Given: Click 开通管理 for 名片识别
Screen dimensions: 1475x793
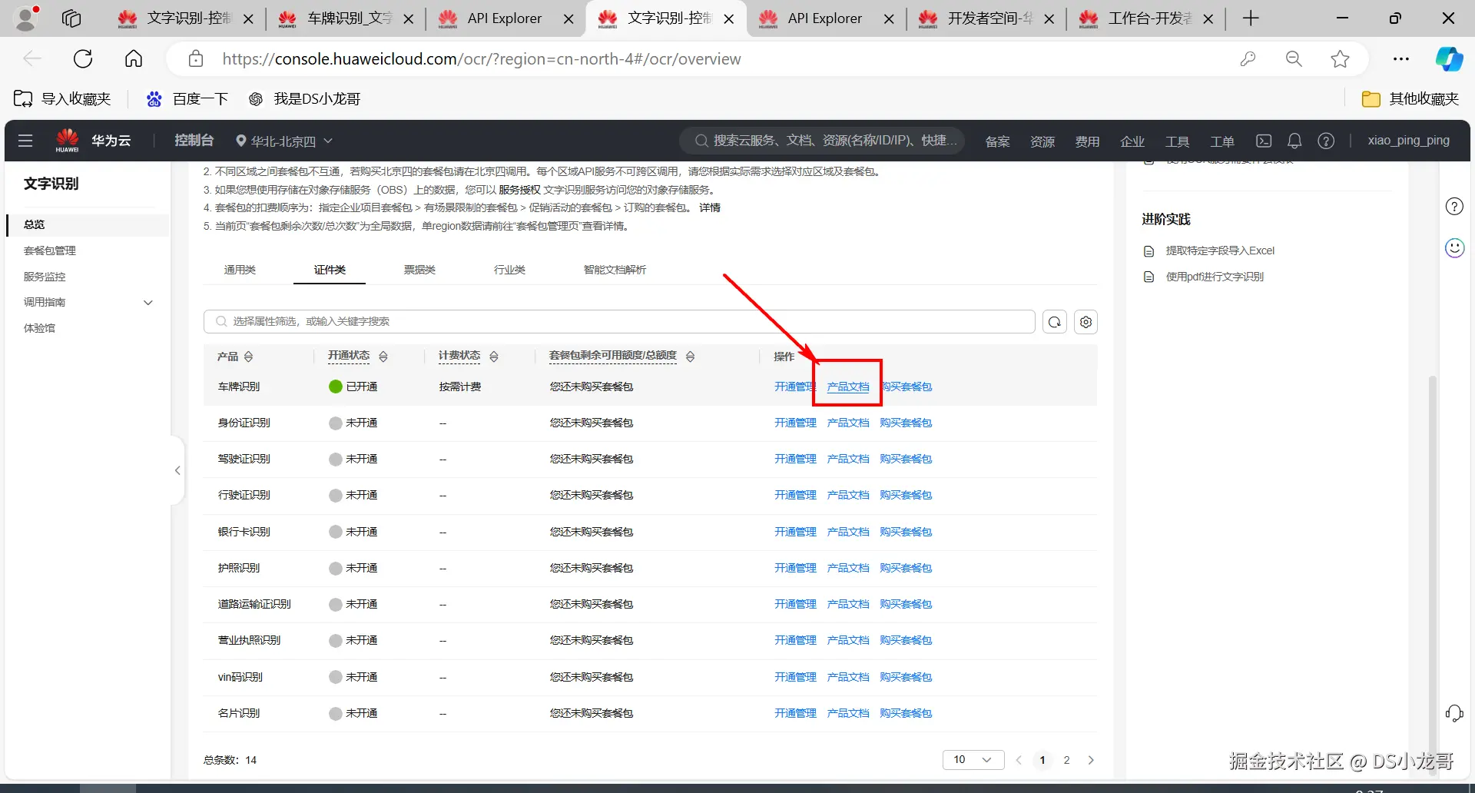Looking at the screenshot, I should (795, 713).
